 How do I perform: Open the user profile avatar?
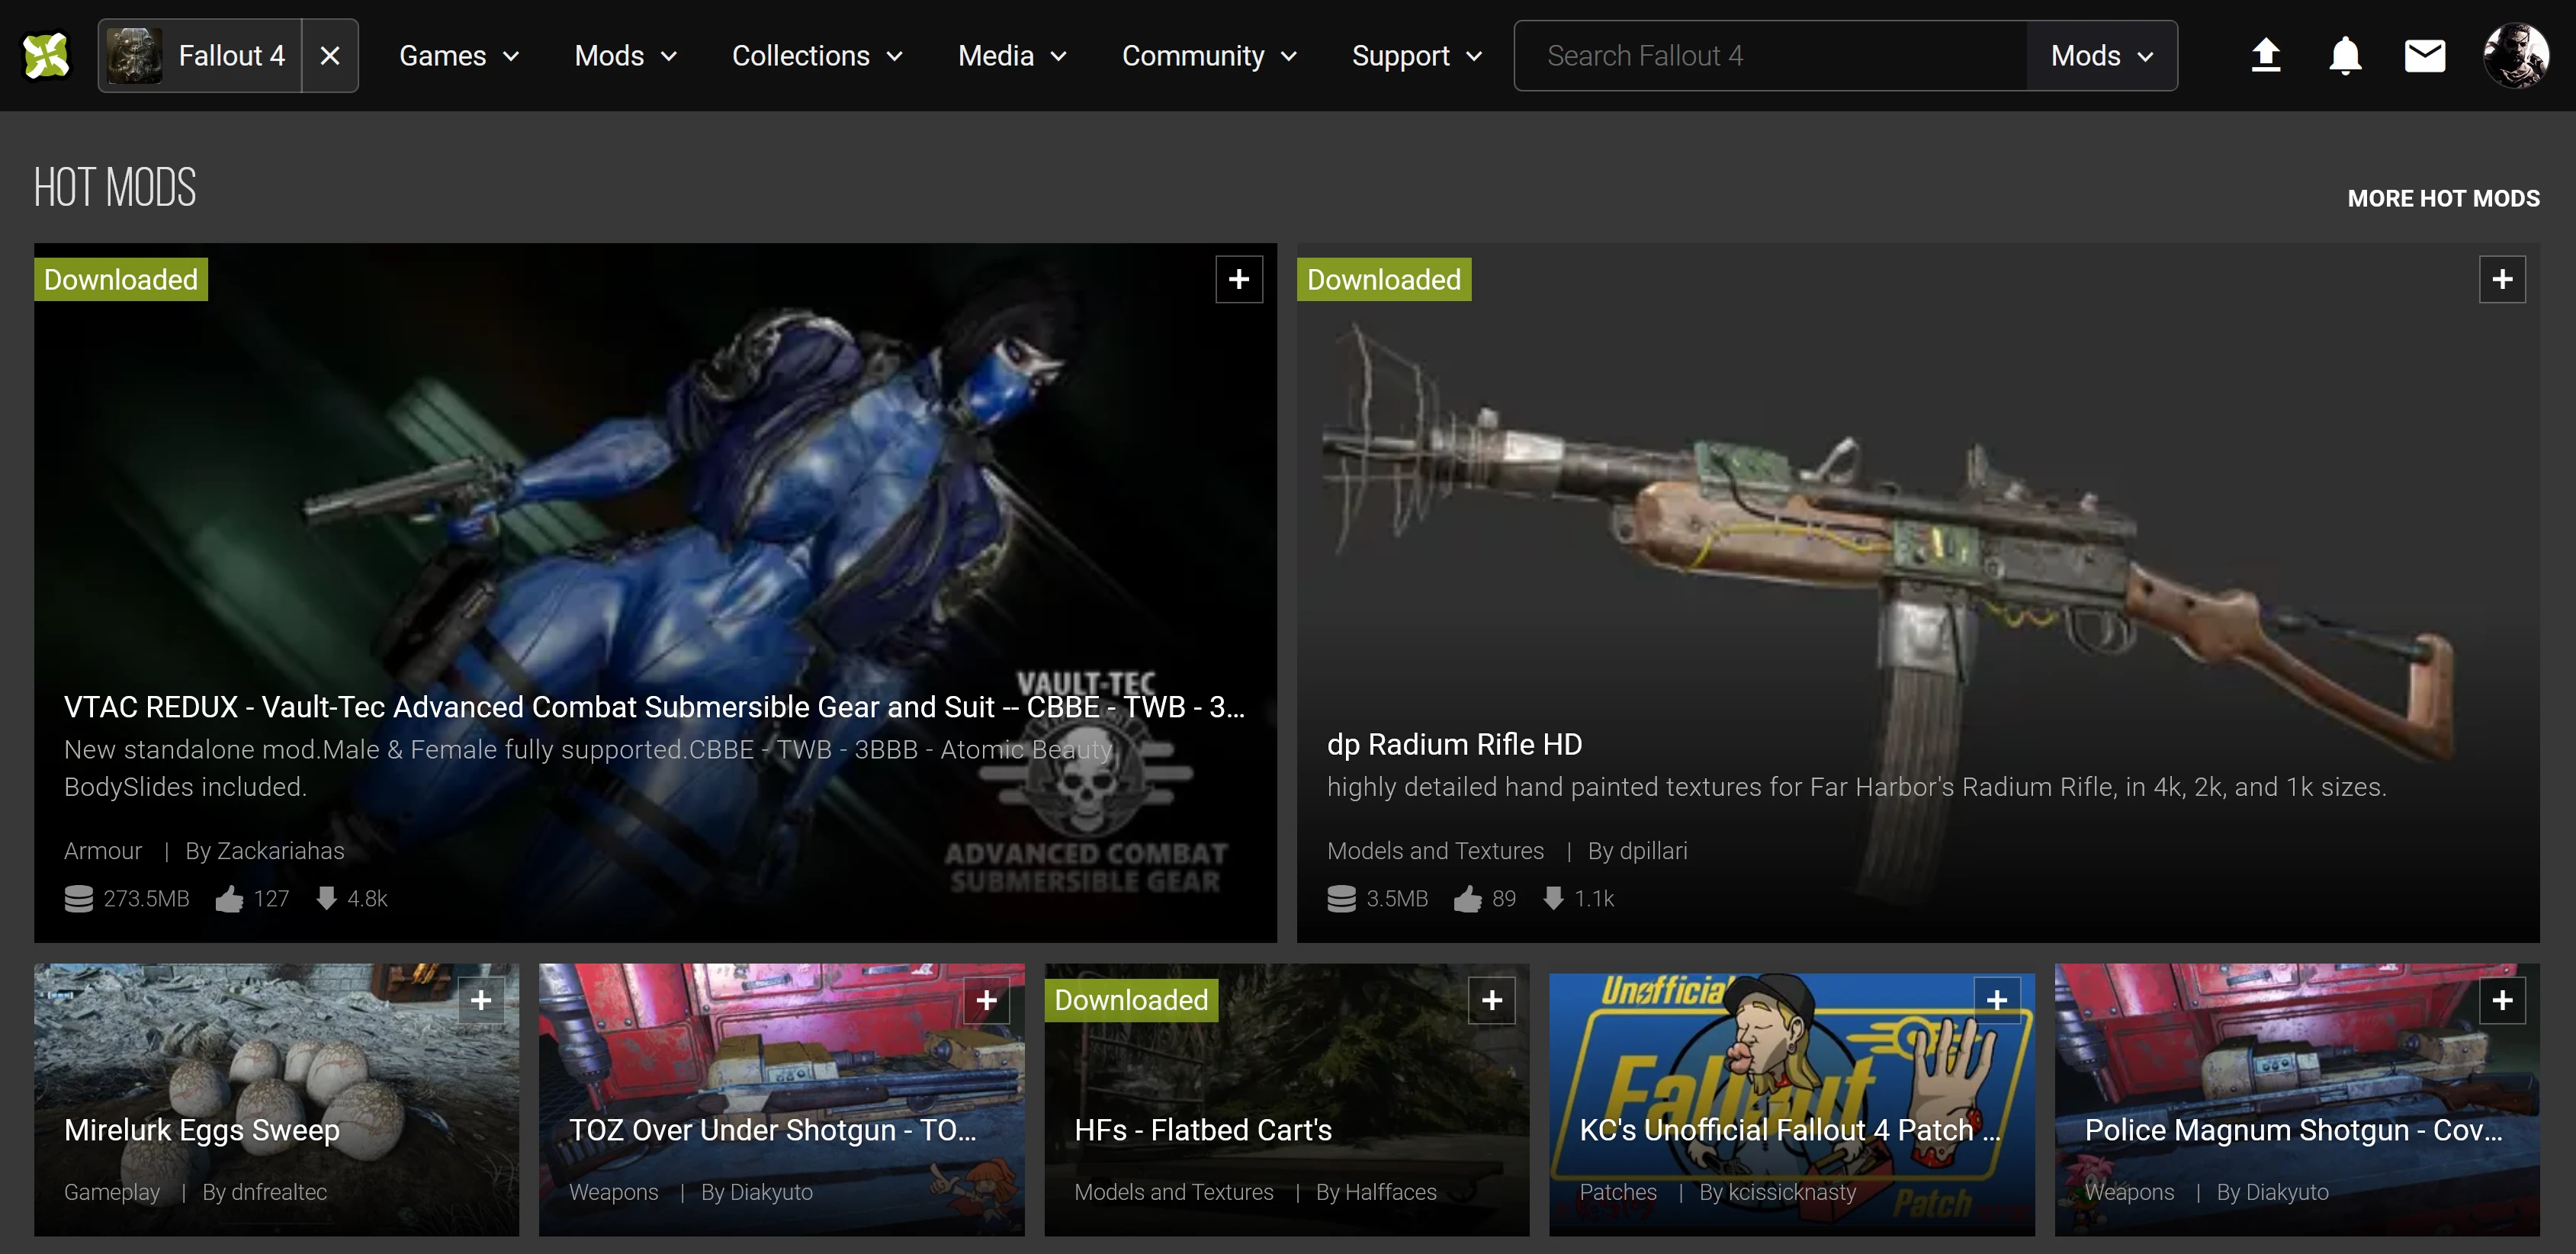point(2516,56)
